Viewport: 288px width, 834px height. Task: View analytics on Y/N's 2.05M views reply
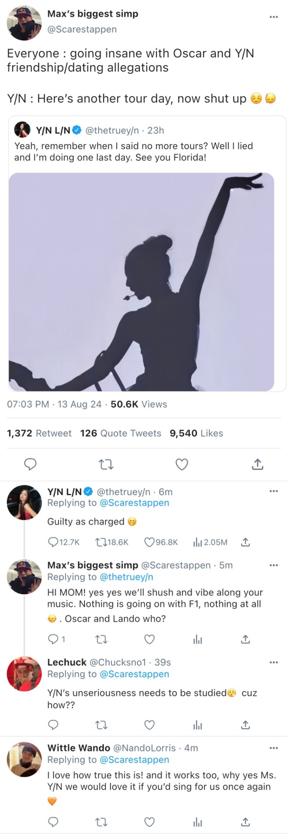click(197, 542)
